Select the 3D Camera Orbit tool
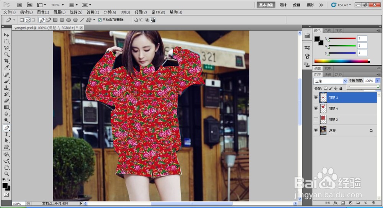The image size is (383, 208). point(7,161)
